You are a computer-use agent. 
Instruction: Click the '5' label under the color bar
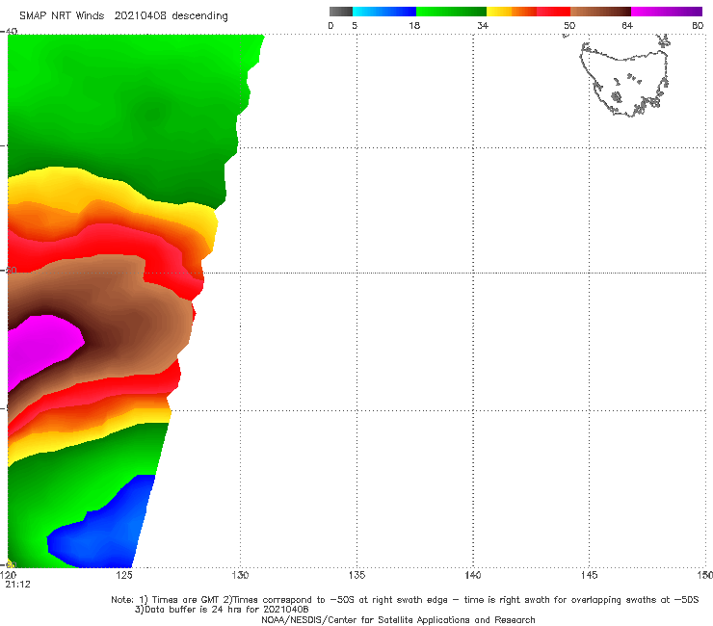click(355, 25)
